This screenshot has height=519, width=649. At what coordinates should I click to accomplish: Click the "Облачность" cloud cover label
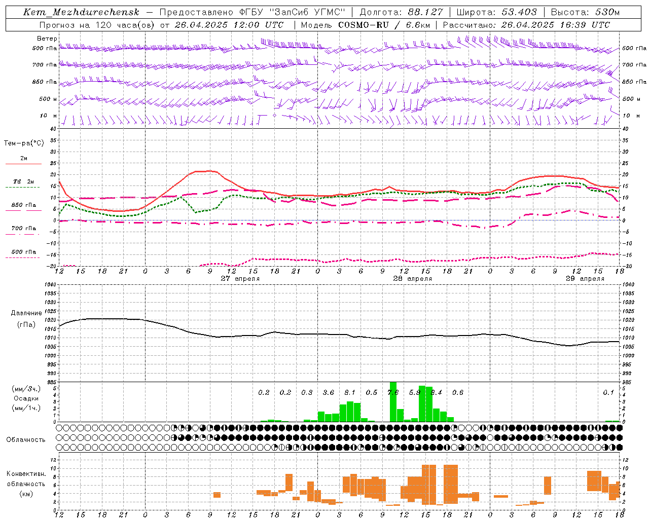25,440
